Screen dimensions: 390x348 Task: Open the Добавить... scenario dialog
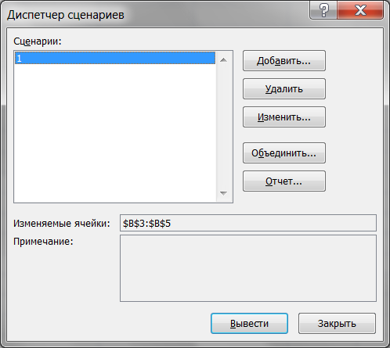[x=284, y=61]
